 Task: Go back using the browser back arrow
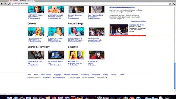(x=2, y=4)
